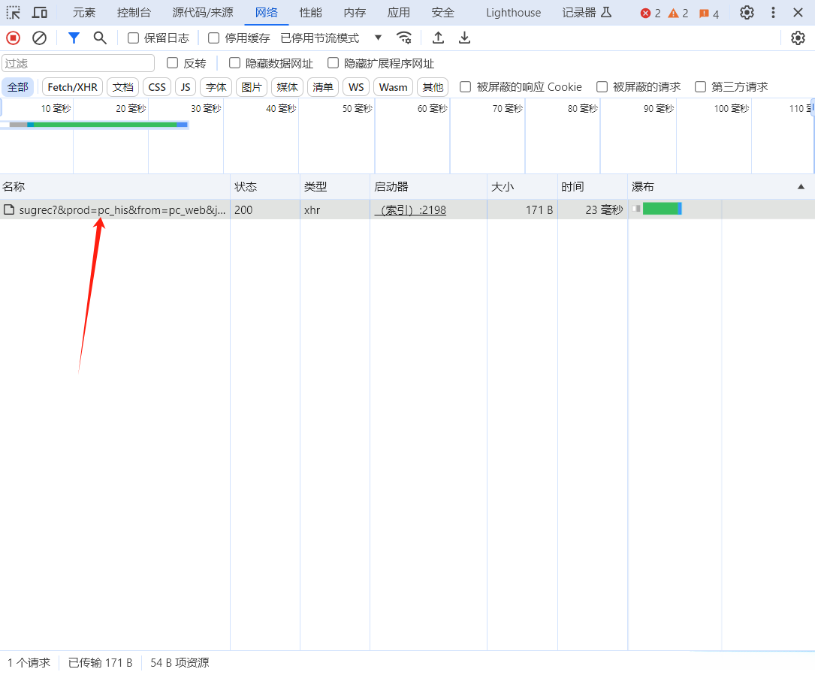
Task: Activate the inspect element picker icon
Action: click(13, 13)
